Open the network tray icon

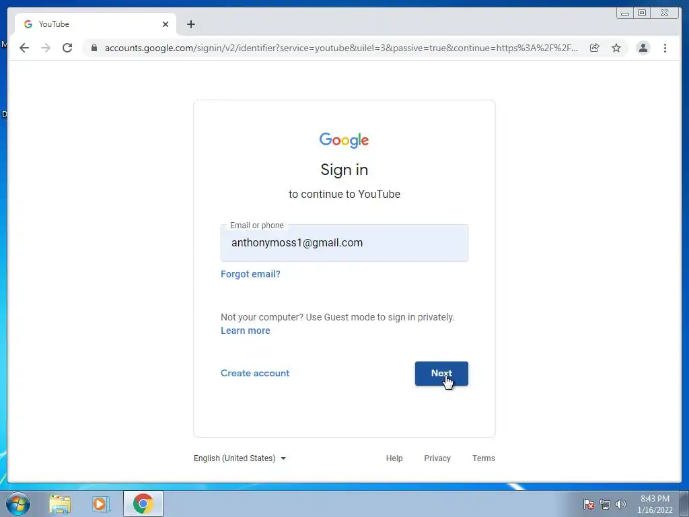click(605, 504)
